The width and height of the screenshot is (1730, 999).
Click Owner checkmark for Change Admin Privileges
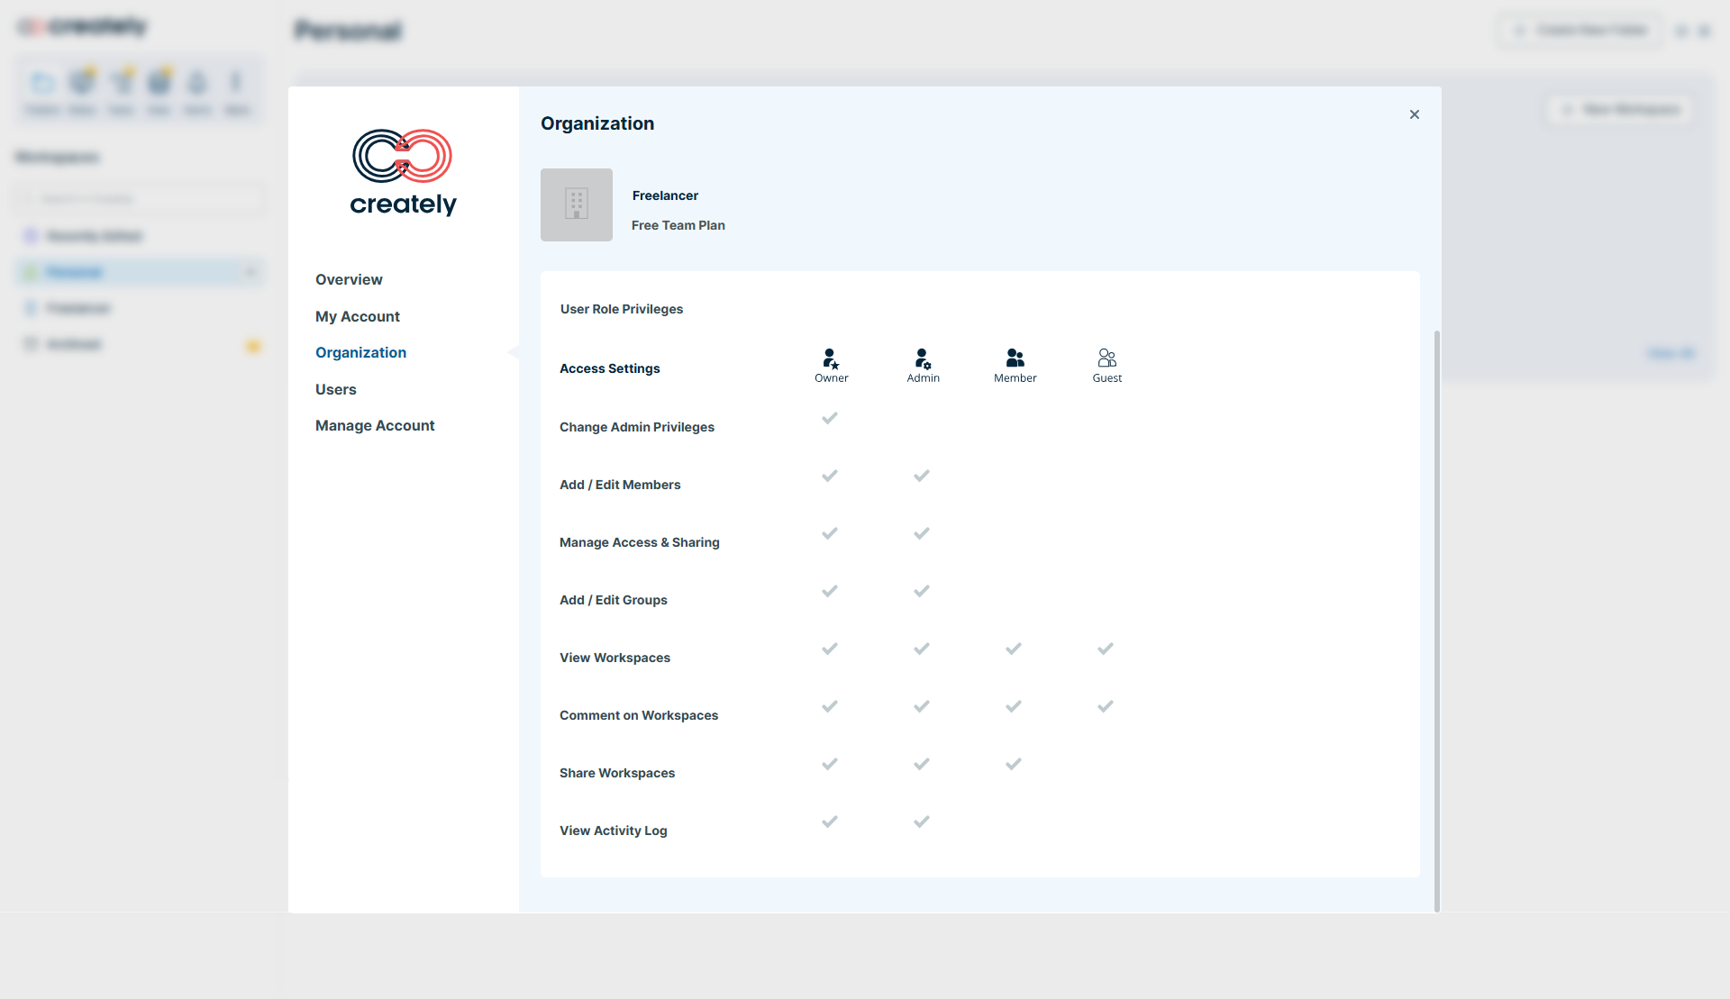[x=830, y=418]
